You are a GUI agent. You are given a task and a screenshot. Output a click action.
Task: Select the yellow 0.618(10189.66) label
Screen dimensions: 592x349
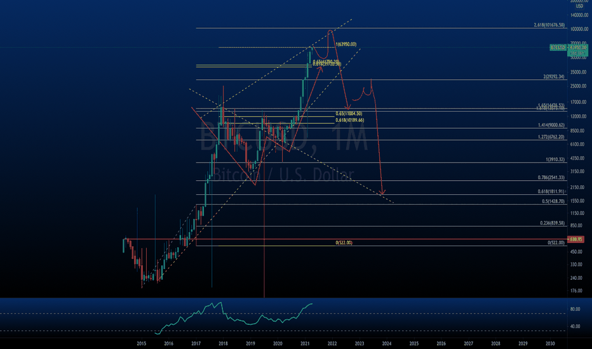click(x=350, y=120)
